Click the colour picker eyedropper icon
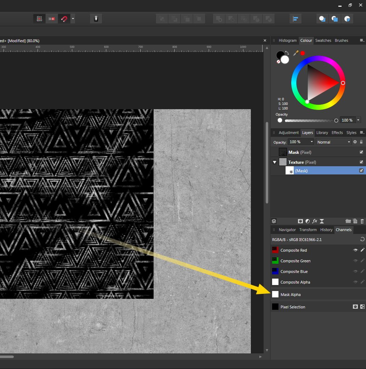 [296, 53]
